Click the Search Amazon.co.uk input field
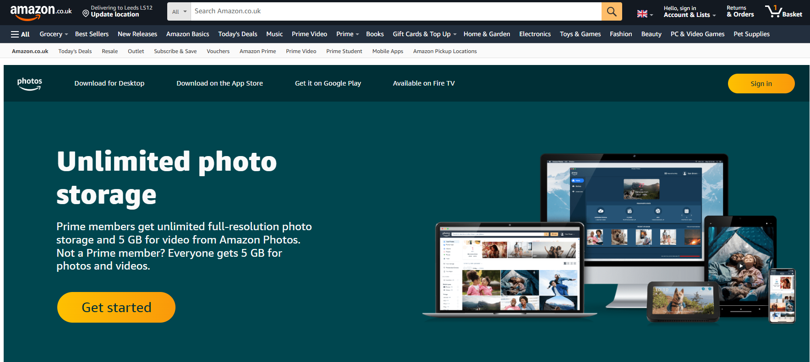810x362 pixels. click(396, 11)
